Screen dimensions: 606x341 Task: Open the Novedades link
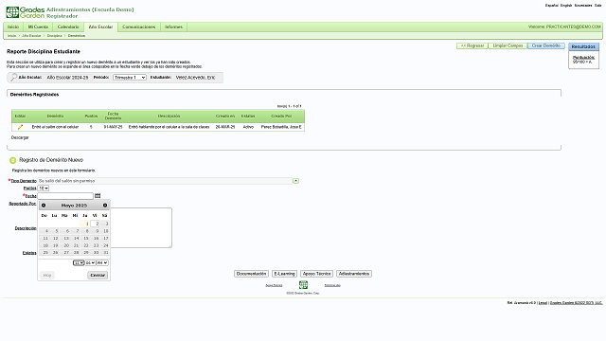pos(583,6)
